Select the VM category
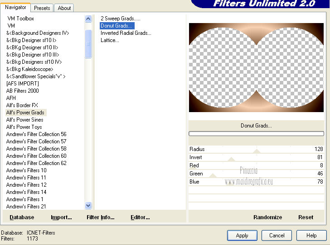 click(x=11, y=26)
